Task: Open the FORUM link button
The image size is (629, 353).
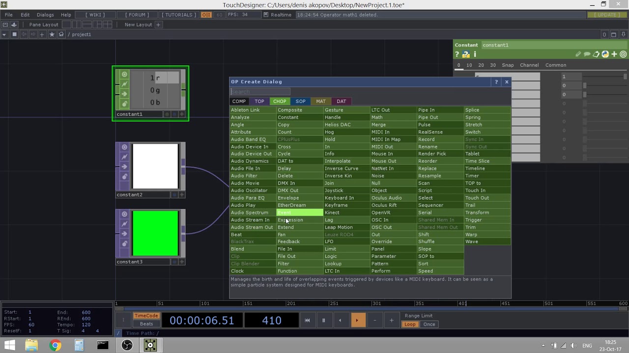Action: [137, 15]
